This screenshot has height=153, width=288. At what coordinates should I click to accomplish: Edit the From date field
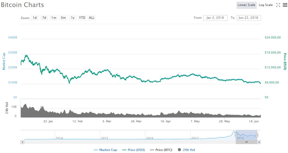tap(215, 18)
